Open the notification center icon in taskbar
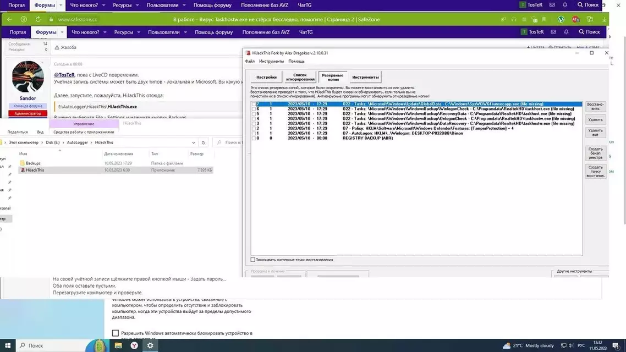626x352 pixels. coord(616,345)
